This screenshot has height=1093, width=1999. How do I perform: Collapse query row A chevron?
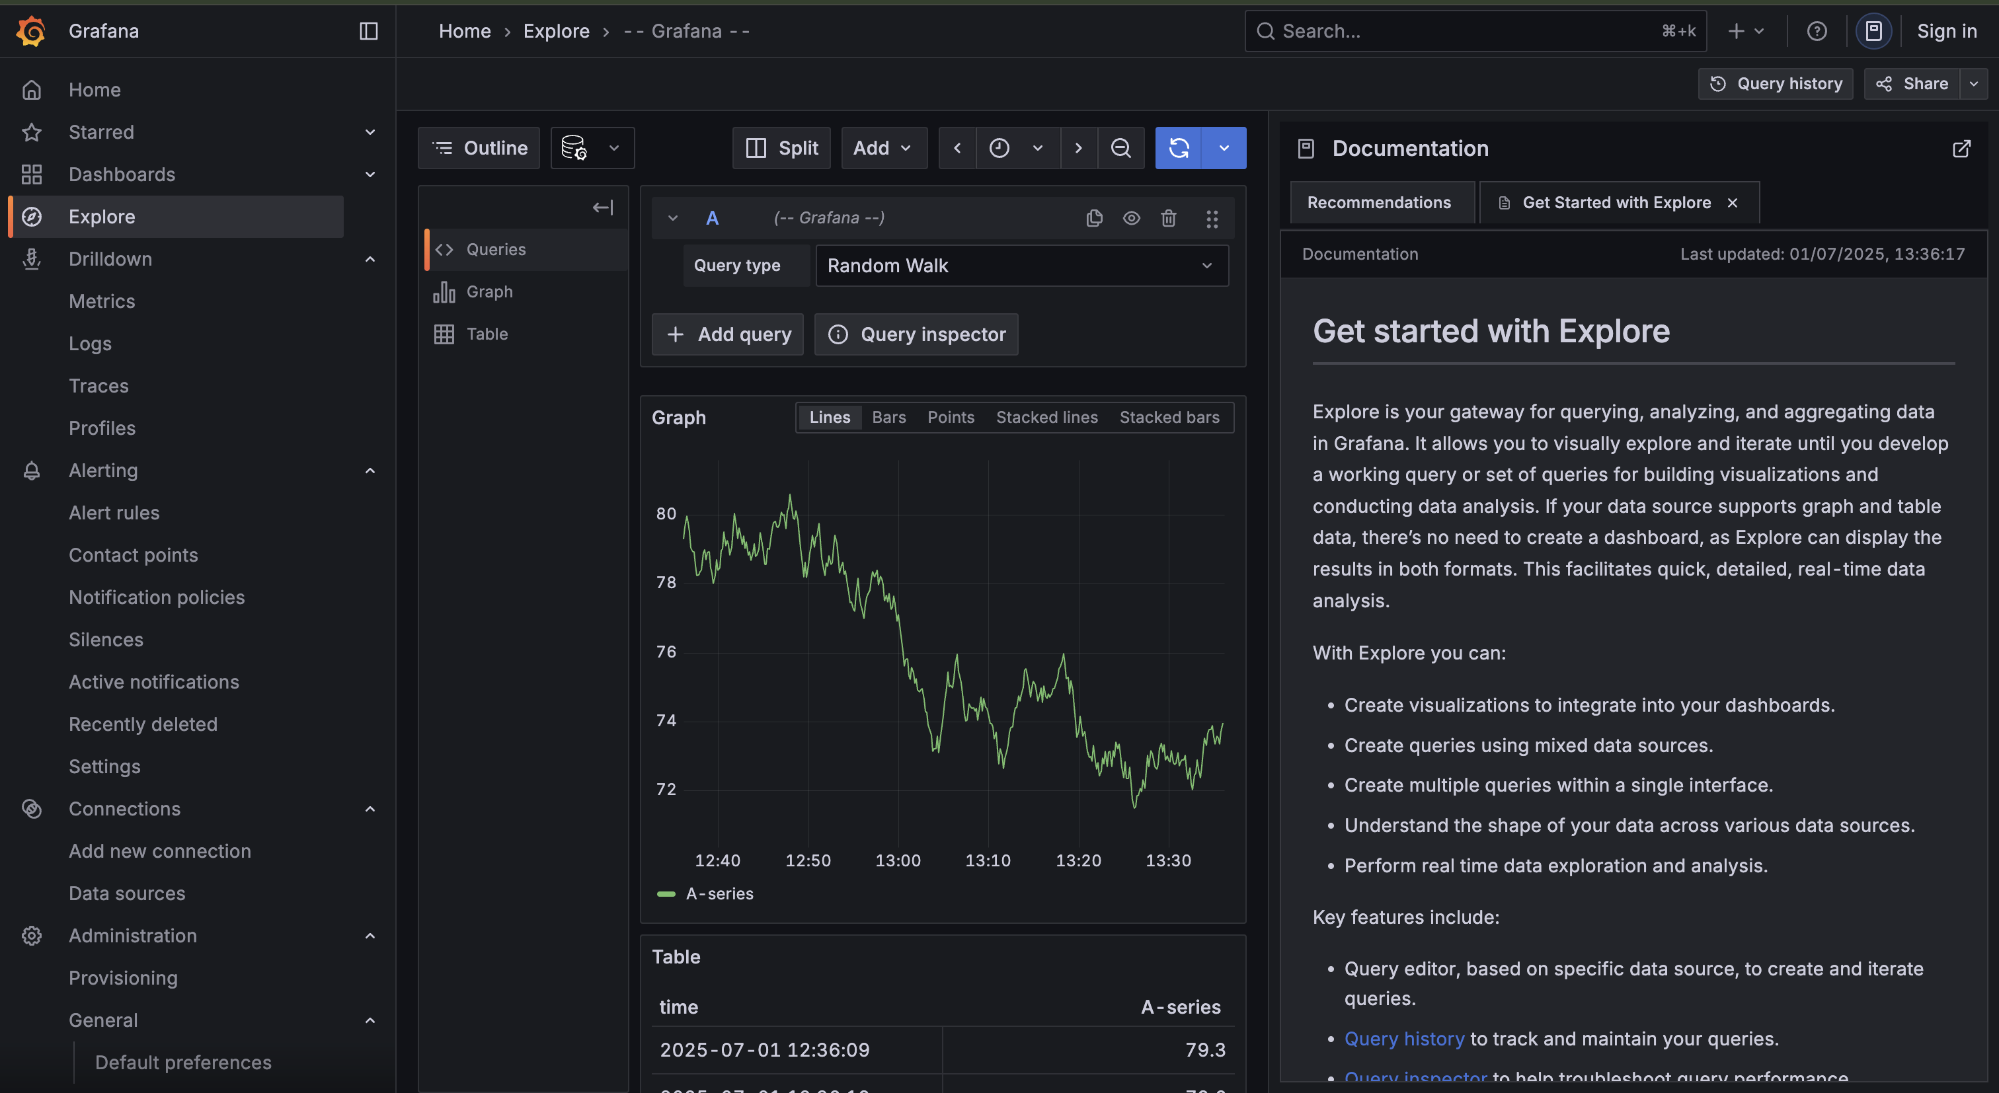(673, 218)
